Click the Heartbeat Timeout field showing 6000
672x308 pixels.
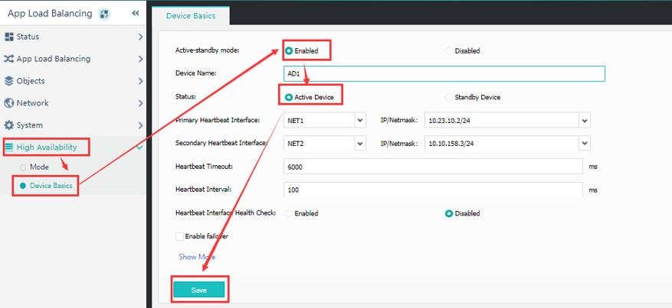tap(433, 167)
